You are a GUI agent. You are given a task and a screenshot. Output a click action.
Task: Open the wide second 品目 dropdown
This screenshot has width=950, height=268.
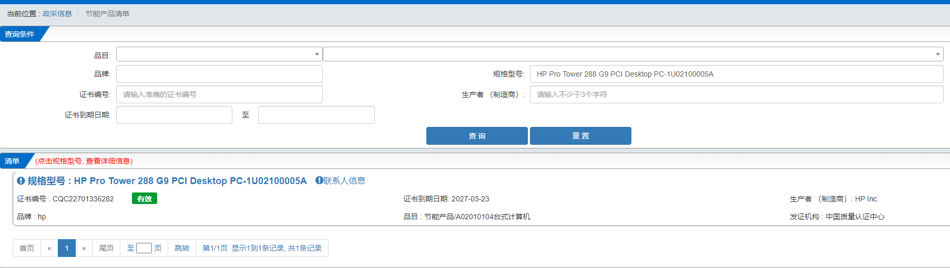(x=633, y=54)
